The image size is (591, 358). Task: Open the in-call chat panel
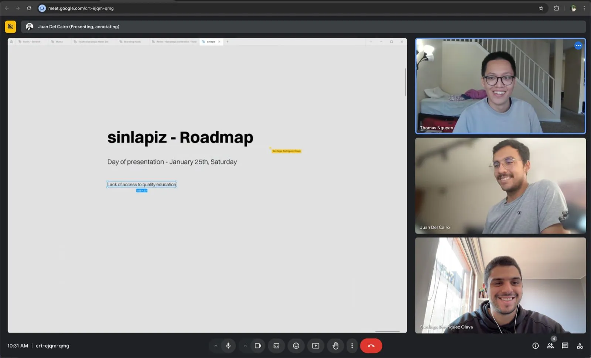(565, 346)
